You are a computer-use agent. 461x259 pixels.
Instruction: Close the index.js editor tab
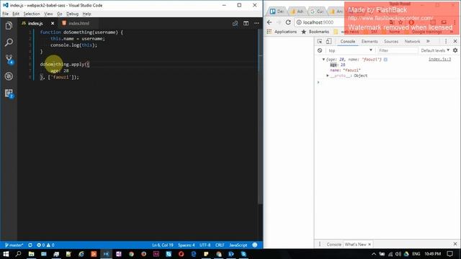click(53, 23)
